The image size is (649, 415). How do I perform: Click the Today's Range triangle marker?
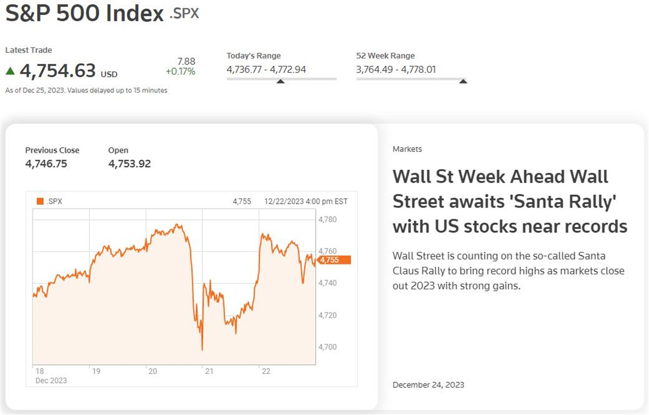[x=280, y=82]
